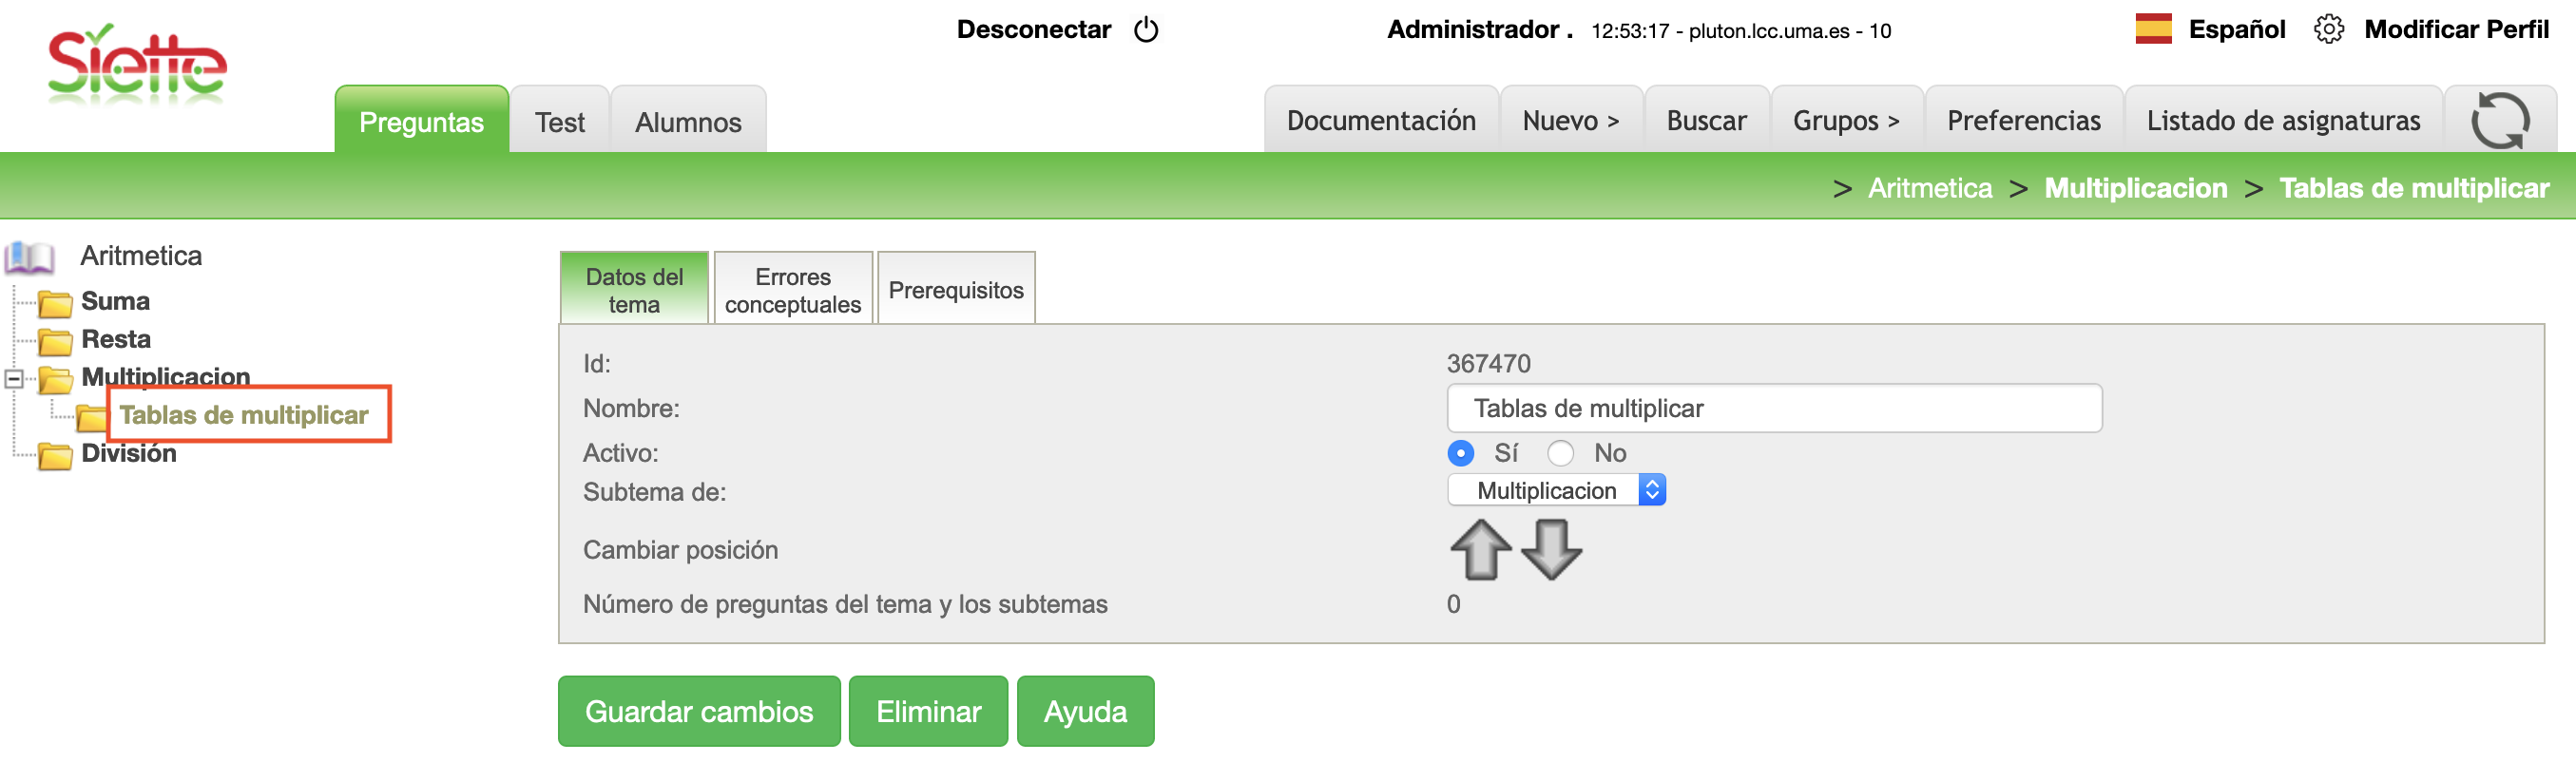2576x762 pixels.
Task: Click the Siette logo
Action: (137, 66)
